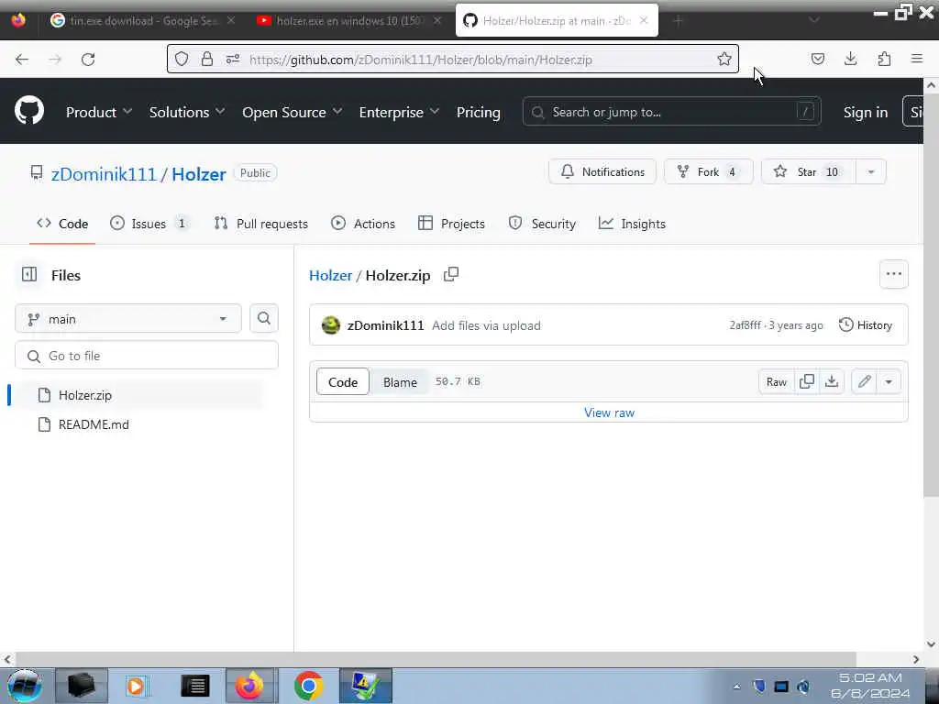The width and height of the screenshot is (939, 704).
Task: Open the main branch selector dropdown
Action: tap(128, 318)
